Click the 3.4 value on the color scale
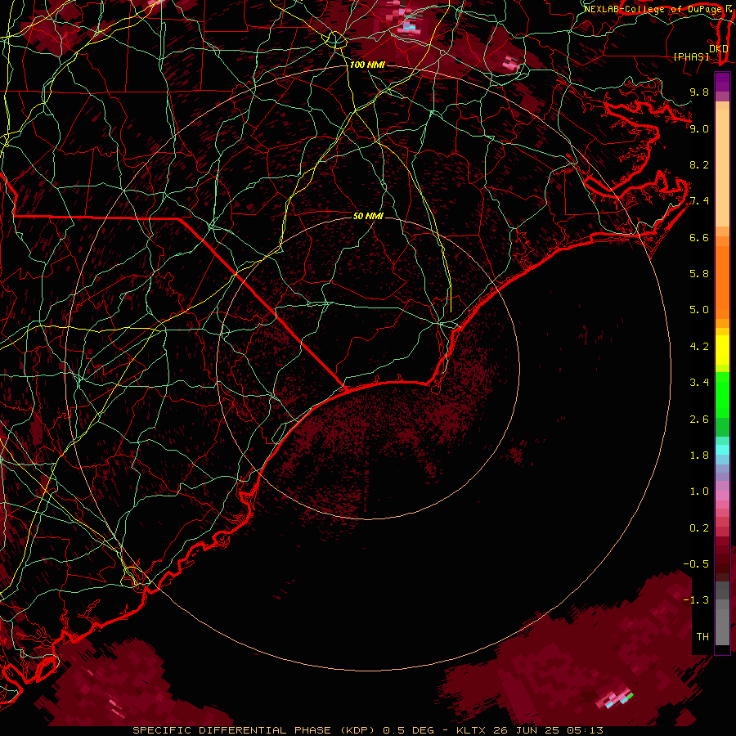 pos(699,383)
